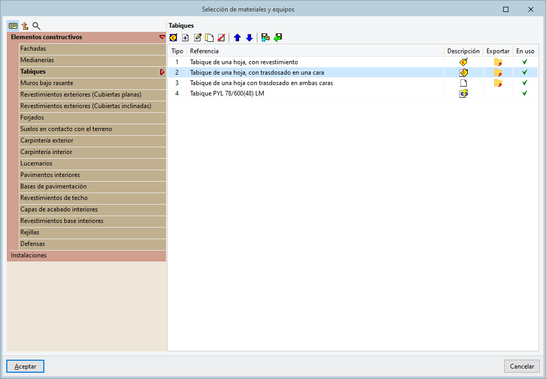Screen dimensions: 546x379
Task: Move selected row up with blue arrow
Action: pos(237,38)
